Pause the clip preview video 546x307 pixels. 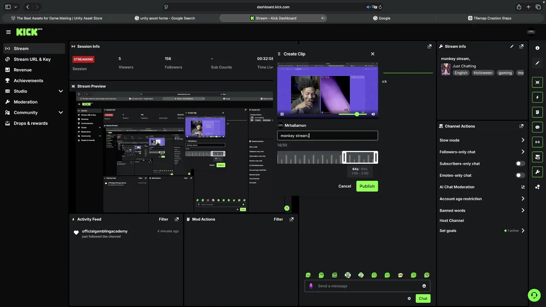282,114
